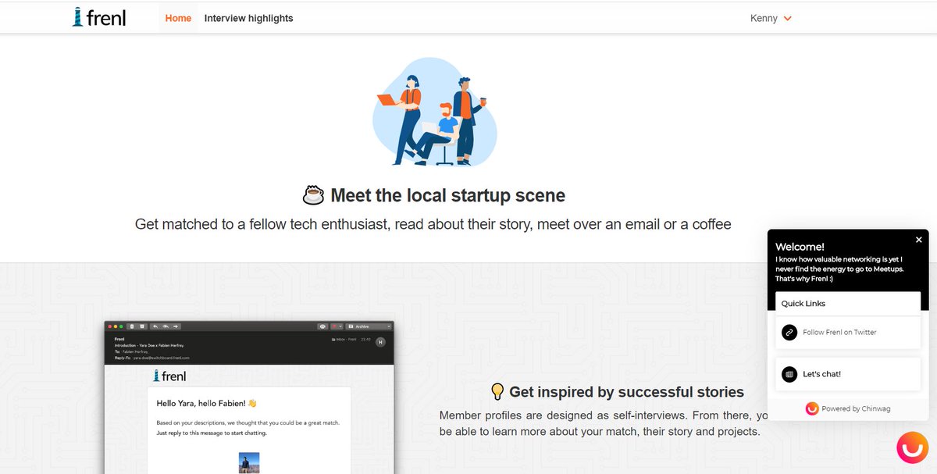Click the reply-all arrows in email toolbar

point(166,326)
